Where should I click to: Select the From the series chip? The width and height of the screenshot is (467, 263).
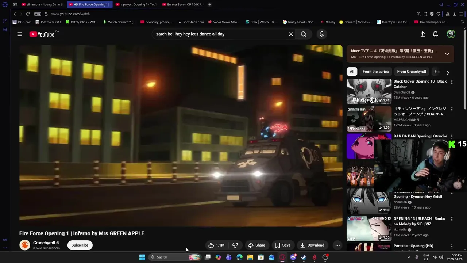click(x=375, y=72)
